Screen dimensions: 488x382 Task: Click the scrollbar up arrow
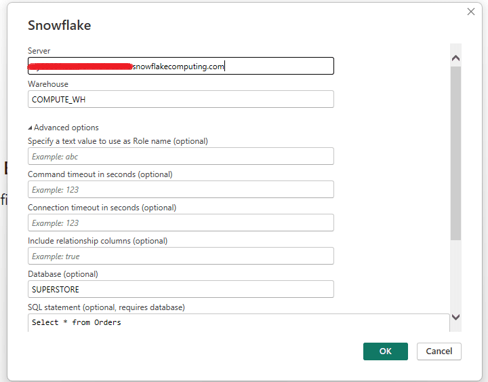click(455, 58)
